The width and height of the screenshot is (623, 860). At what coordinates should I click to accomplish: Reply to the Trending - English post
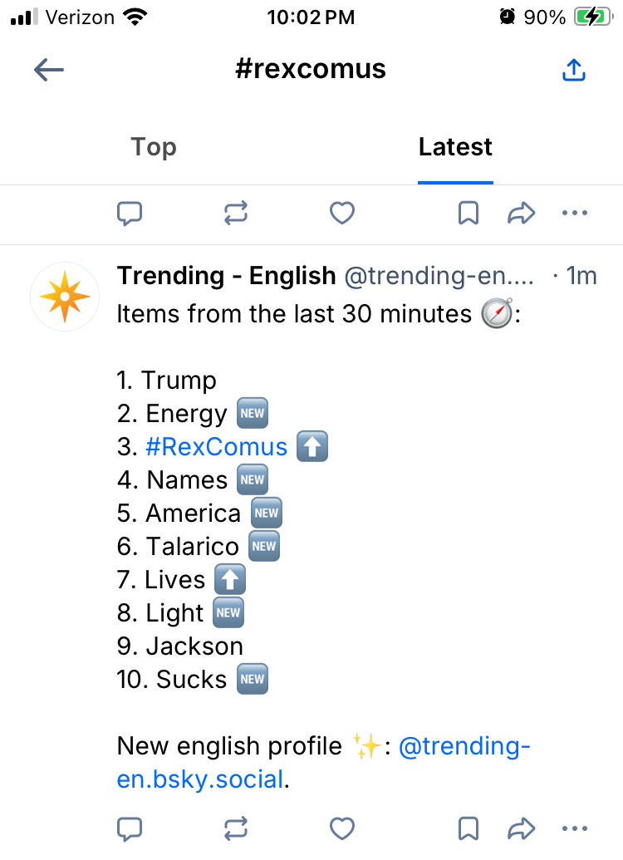click(130, 828)
